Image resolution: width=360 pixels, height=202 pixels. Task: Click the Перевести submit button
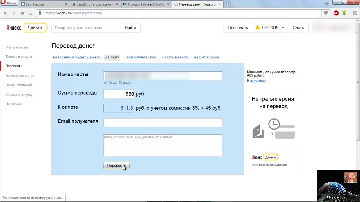tap(116, 166)
